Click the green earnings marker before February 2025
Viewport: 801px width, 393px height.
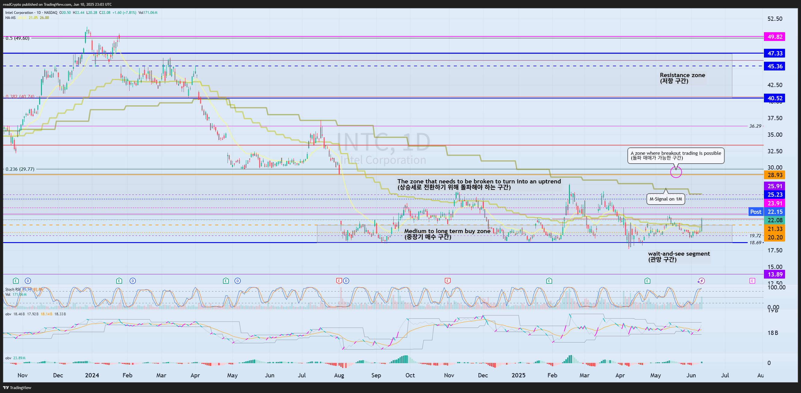[x=549, y=281]
